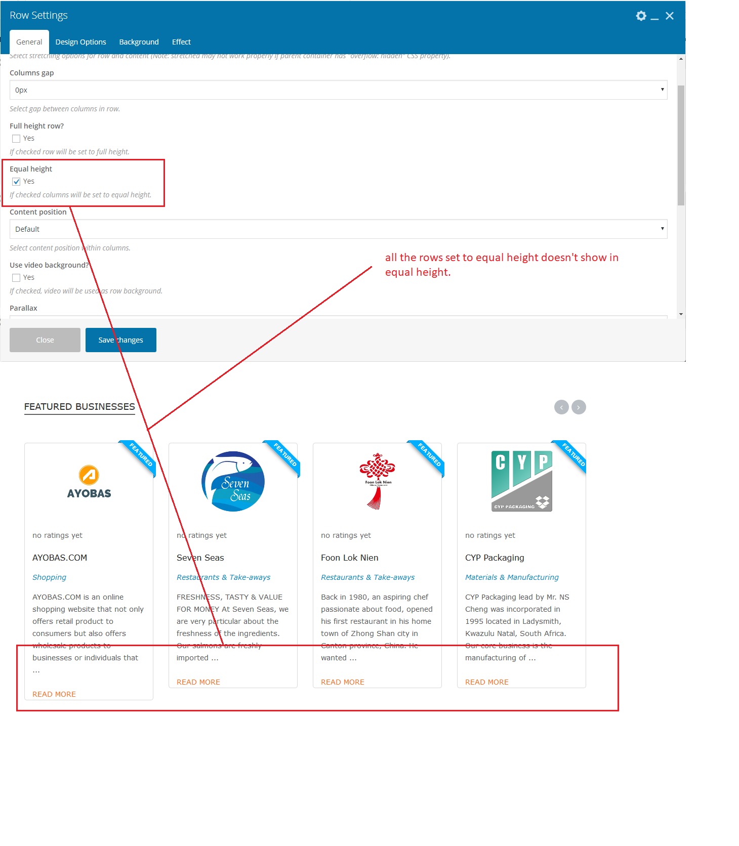Close Row Settings with the X icon
Viewport: 739px width, 846px height.
click(x=670, y=16)
